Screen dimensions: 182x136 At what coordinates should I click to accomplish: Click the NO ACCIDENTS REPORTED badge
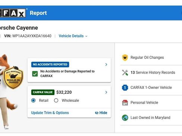point(50,64)
